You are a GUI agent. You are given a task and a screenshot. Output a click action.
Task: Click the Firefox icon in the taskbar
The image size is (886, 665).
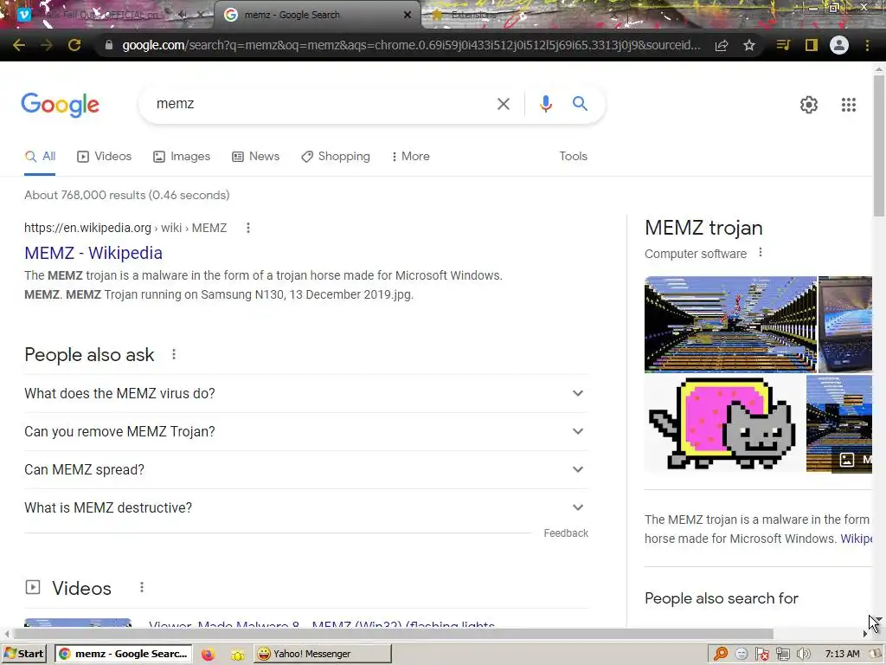(208, 655)
